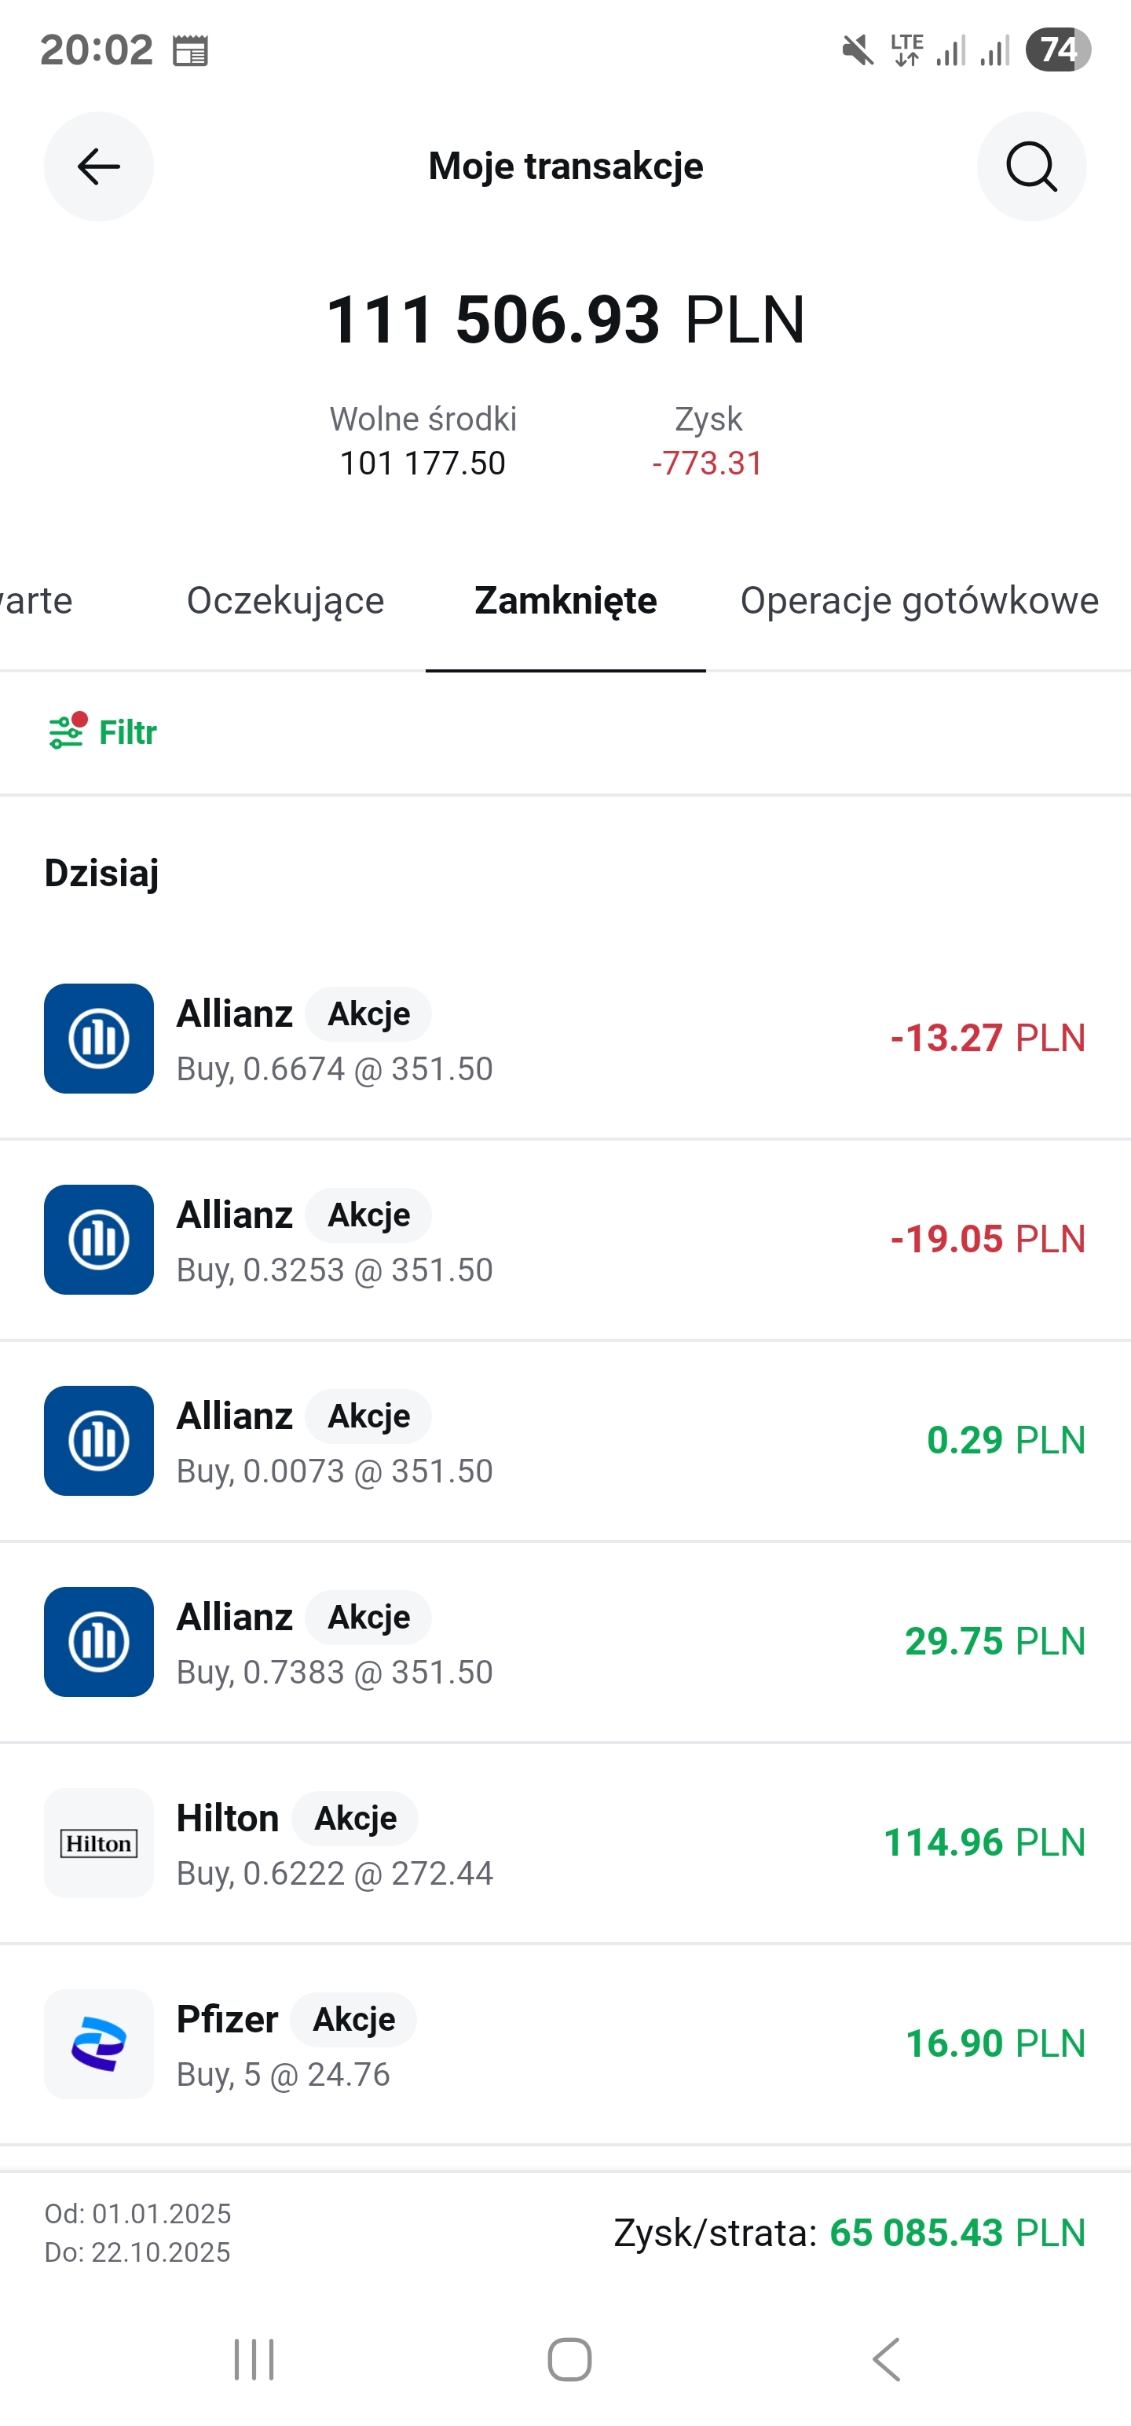Open the search magnifier icon
The width and height of the screenshot is (1131, 2426).
click(1031, 167)
